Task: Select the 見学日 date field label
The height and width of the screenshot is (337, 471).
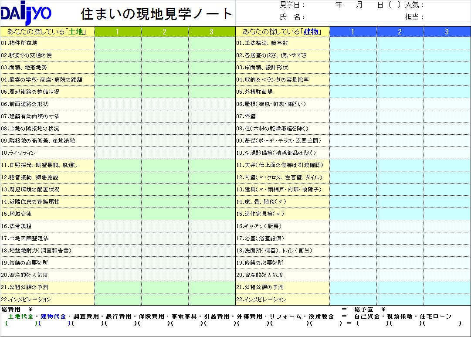Action: pyautogui.click(x=292, y=5)
